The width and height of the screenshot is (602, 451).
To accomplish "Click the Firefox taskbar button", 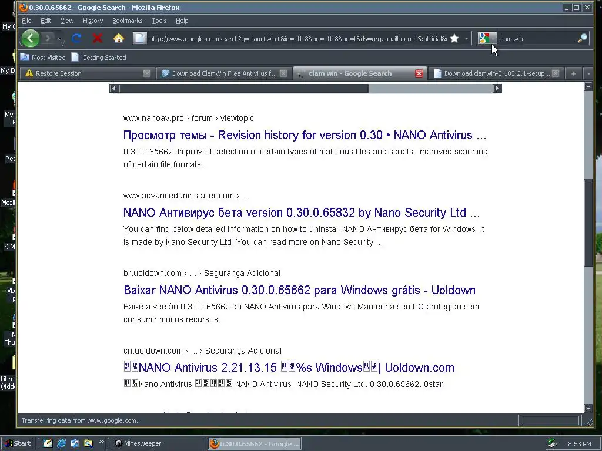I will click(x=255, y=443).
